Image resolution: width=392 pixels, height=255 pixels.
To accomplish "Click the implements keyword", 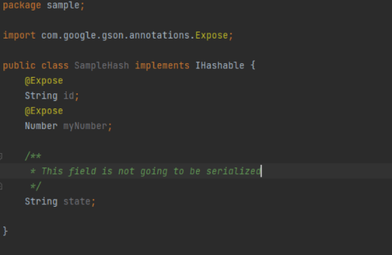I will pyautogui.click(x=162, y=66).
